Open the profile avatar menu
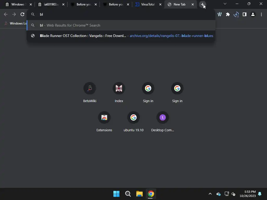Viewport: 267px width, 200px height. pyautogui.click(x=253, y=15)
